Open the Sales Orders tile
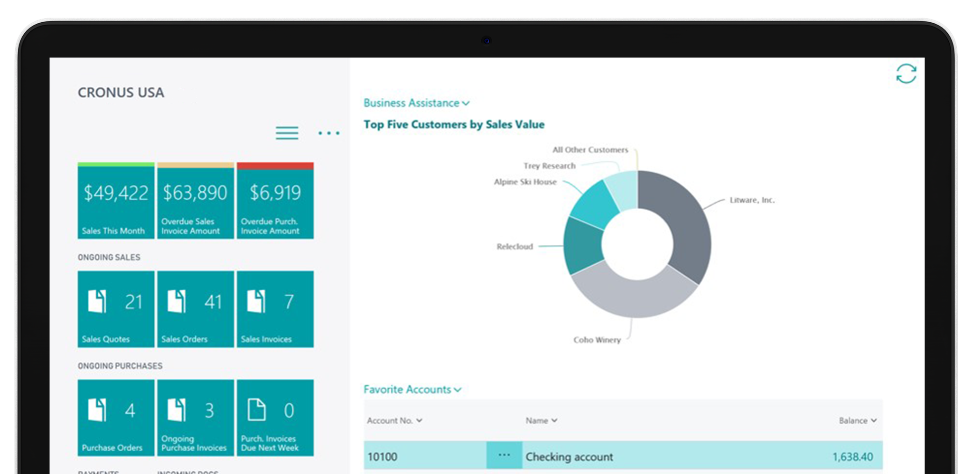Screen dimensions: 972x474 [x=196, y=309]
